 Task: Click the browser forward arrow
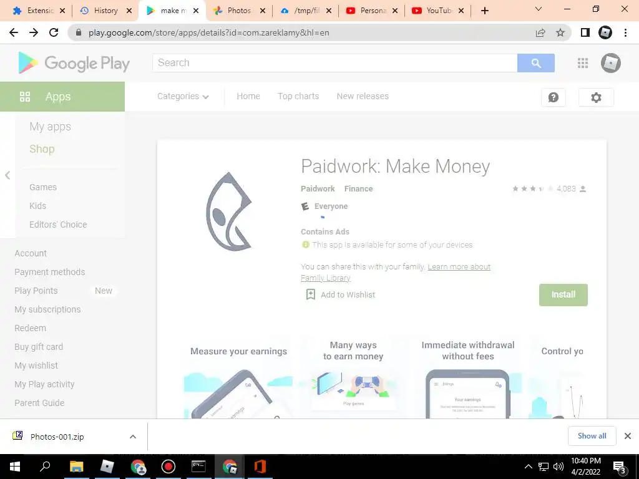tap(34, 32)
